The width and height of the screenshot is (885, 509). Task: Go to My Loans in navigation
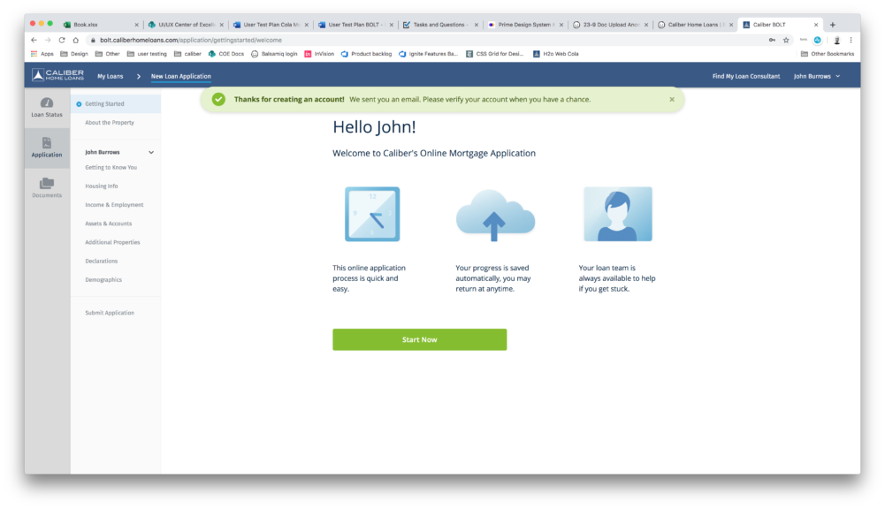[111, 76]
